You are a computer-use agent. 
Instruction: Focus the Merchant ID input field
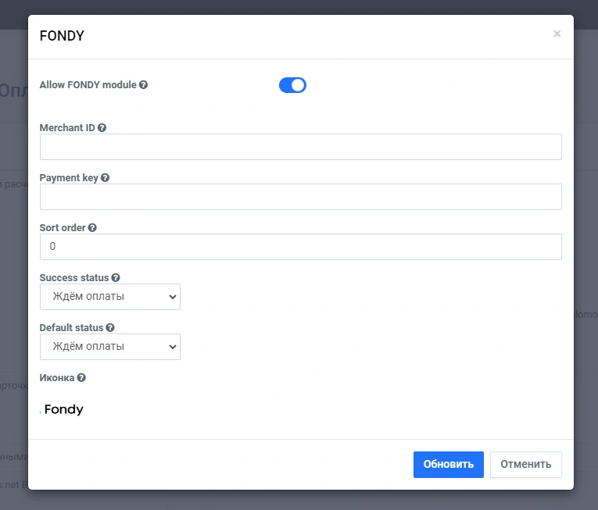[300, 147]
